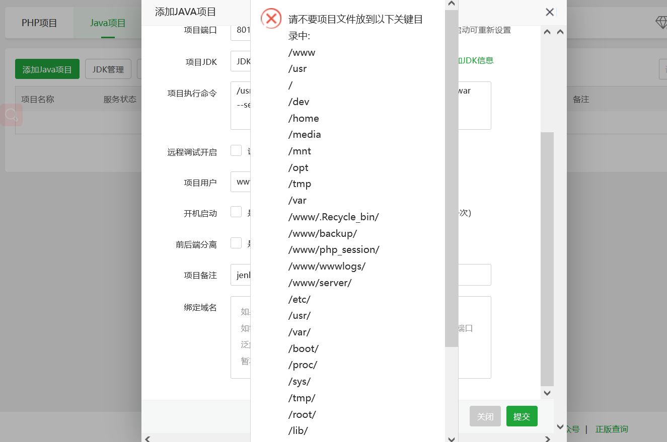Switch to the PHP项目 tab
Screen dimensions: 667x442
[39, 23]
